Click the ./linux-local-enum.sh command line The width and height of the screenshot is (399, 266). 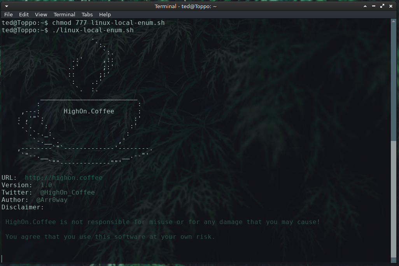(x=93, y=30)
